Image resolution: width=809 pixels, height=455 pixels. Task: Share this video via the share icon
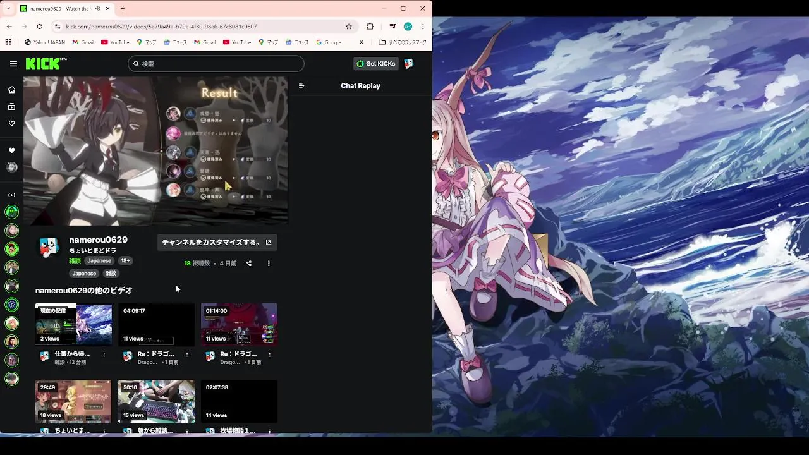tap(248, 264)
